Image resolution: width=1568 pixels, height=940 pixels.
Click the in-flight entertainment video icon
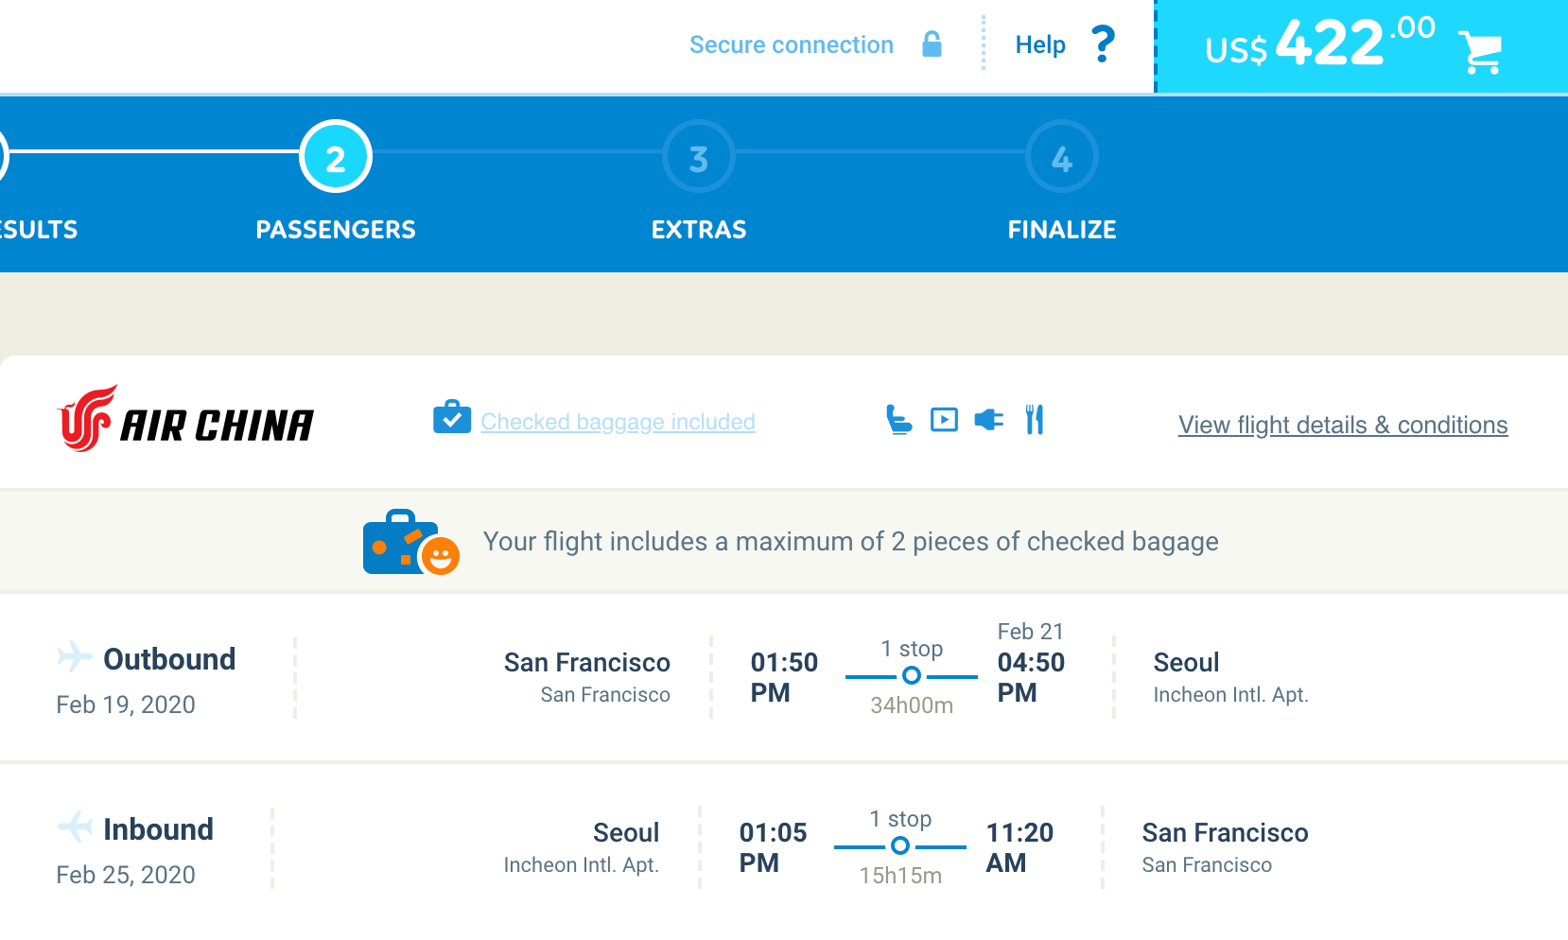[944, 419]
